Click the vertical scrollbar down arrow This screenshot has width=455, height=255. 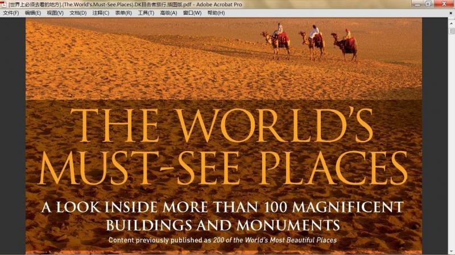point(451,251)
